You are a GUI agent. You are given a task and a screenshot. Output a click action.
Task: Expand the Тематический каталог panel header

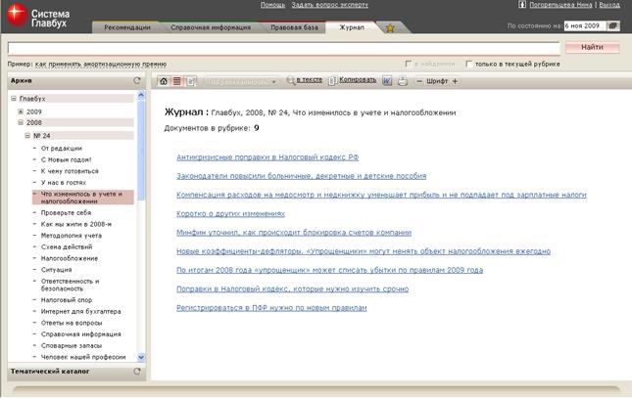[x=76, y=372]
